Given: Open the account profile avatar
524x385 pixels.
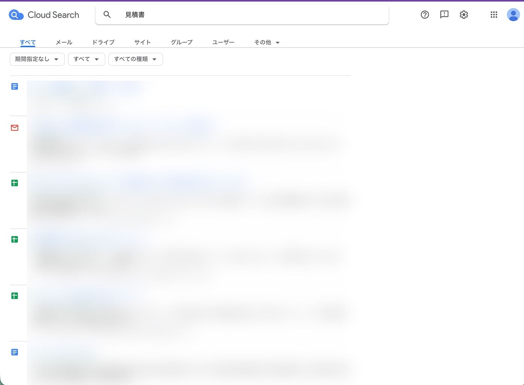Looking at the screenshot, I should pos(513,15).
